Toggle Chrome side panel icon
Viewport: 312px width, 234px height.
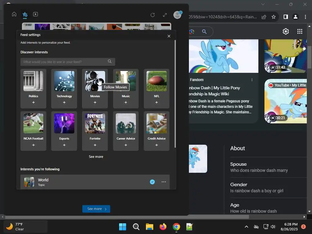coord(286,17)
